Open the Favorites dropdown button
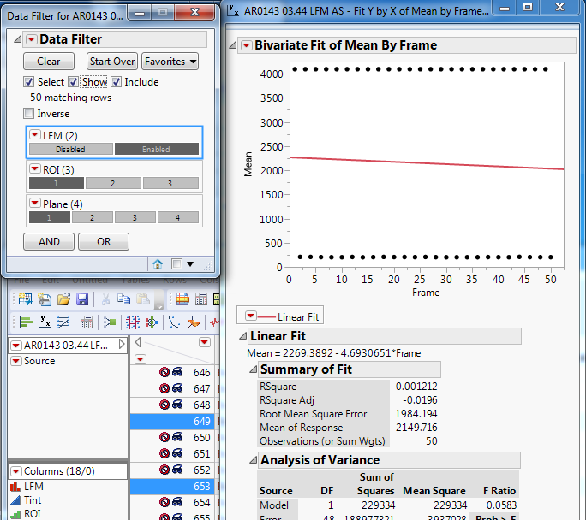 [x=170, y=62]
